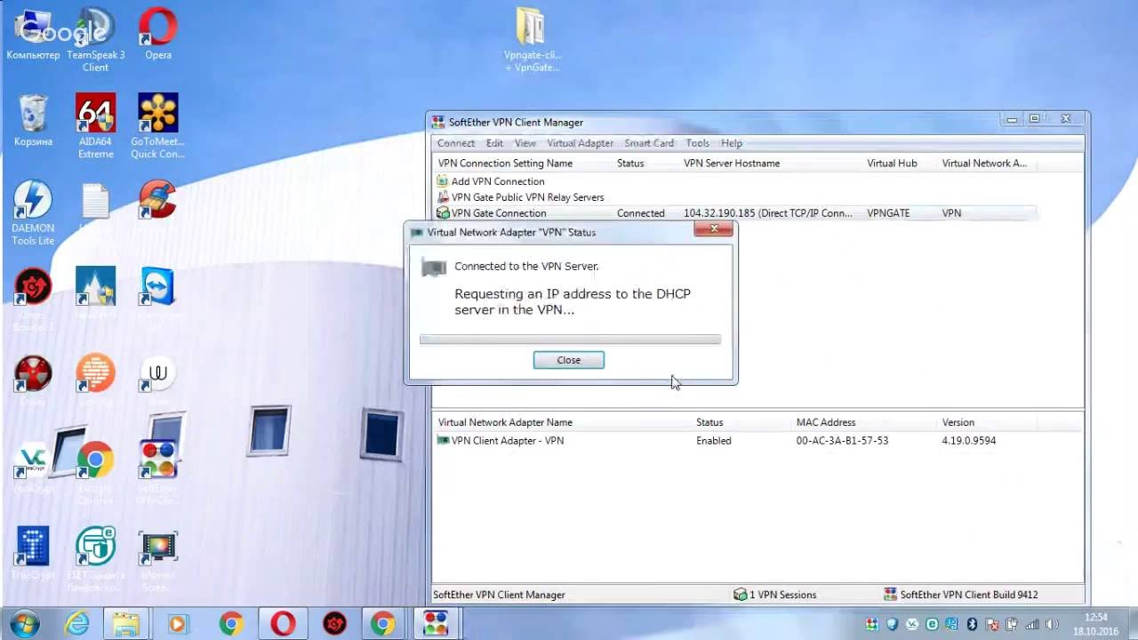Viewport: 1138px width, 640px height.
Task: Click the Connected status of VPN Gate Connection
Action: click(641, 213)
